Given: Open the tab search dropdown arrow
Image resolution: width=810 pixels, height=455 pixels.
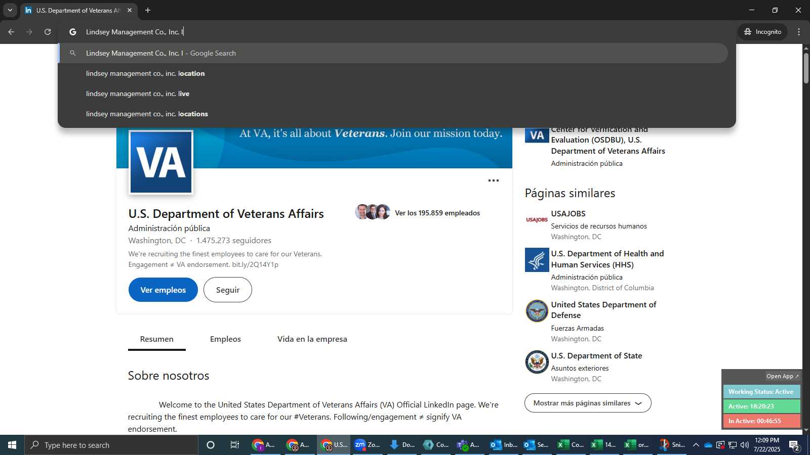Looking at the screenshot, I should 10,10.
